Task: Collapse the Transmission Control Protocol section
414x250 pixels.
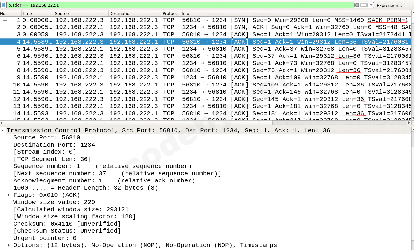Action: pyautogui.click(x=3, y=130)
